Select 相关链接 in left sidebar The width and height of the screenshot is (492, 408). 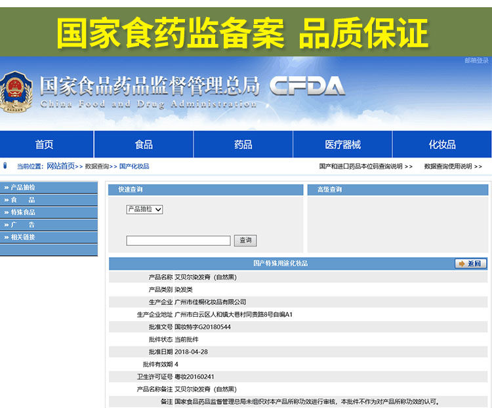point(49,237)
